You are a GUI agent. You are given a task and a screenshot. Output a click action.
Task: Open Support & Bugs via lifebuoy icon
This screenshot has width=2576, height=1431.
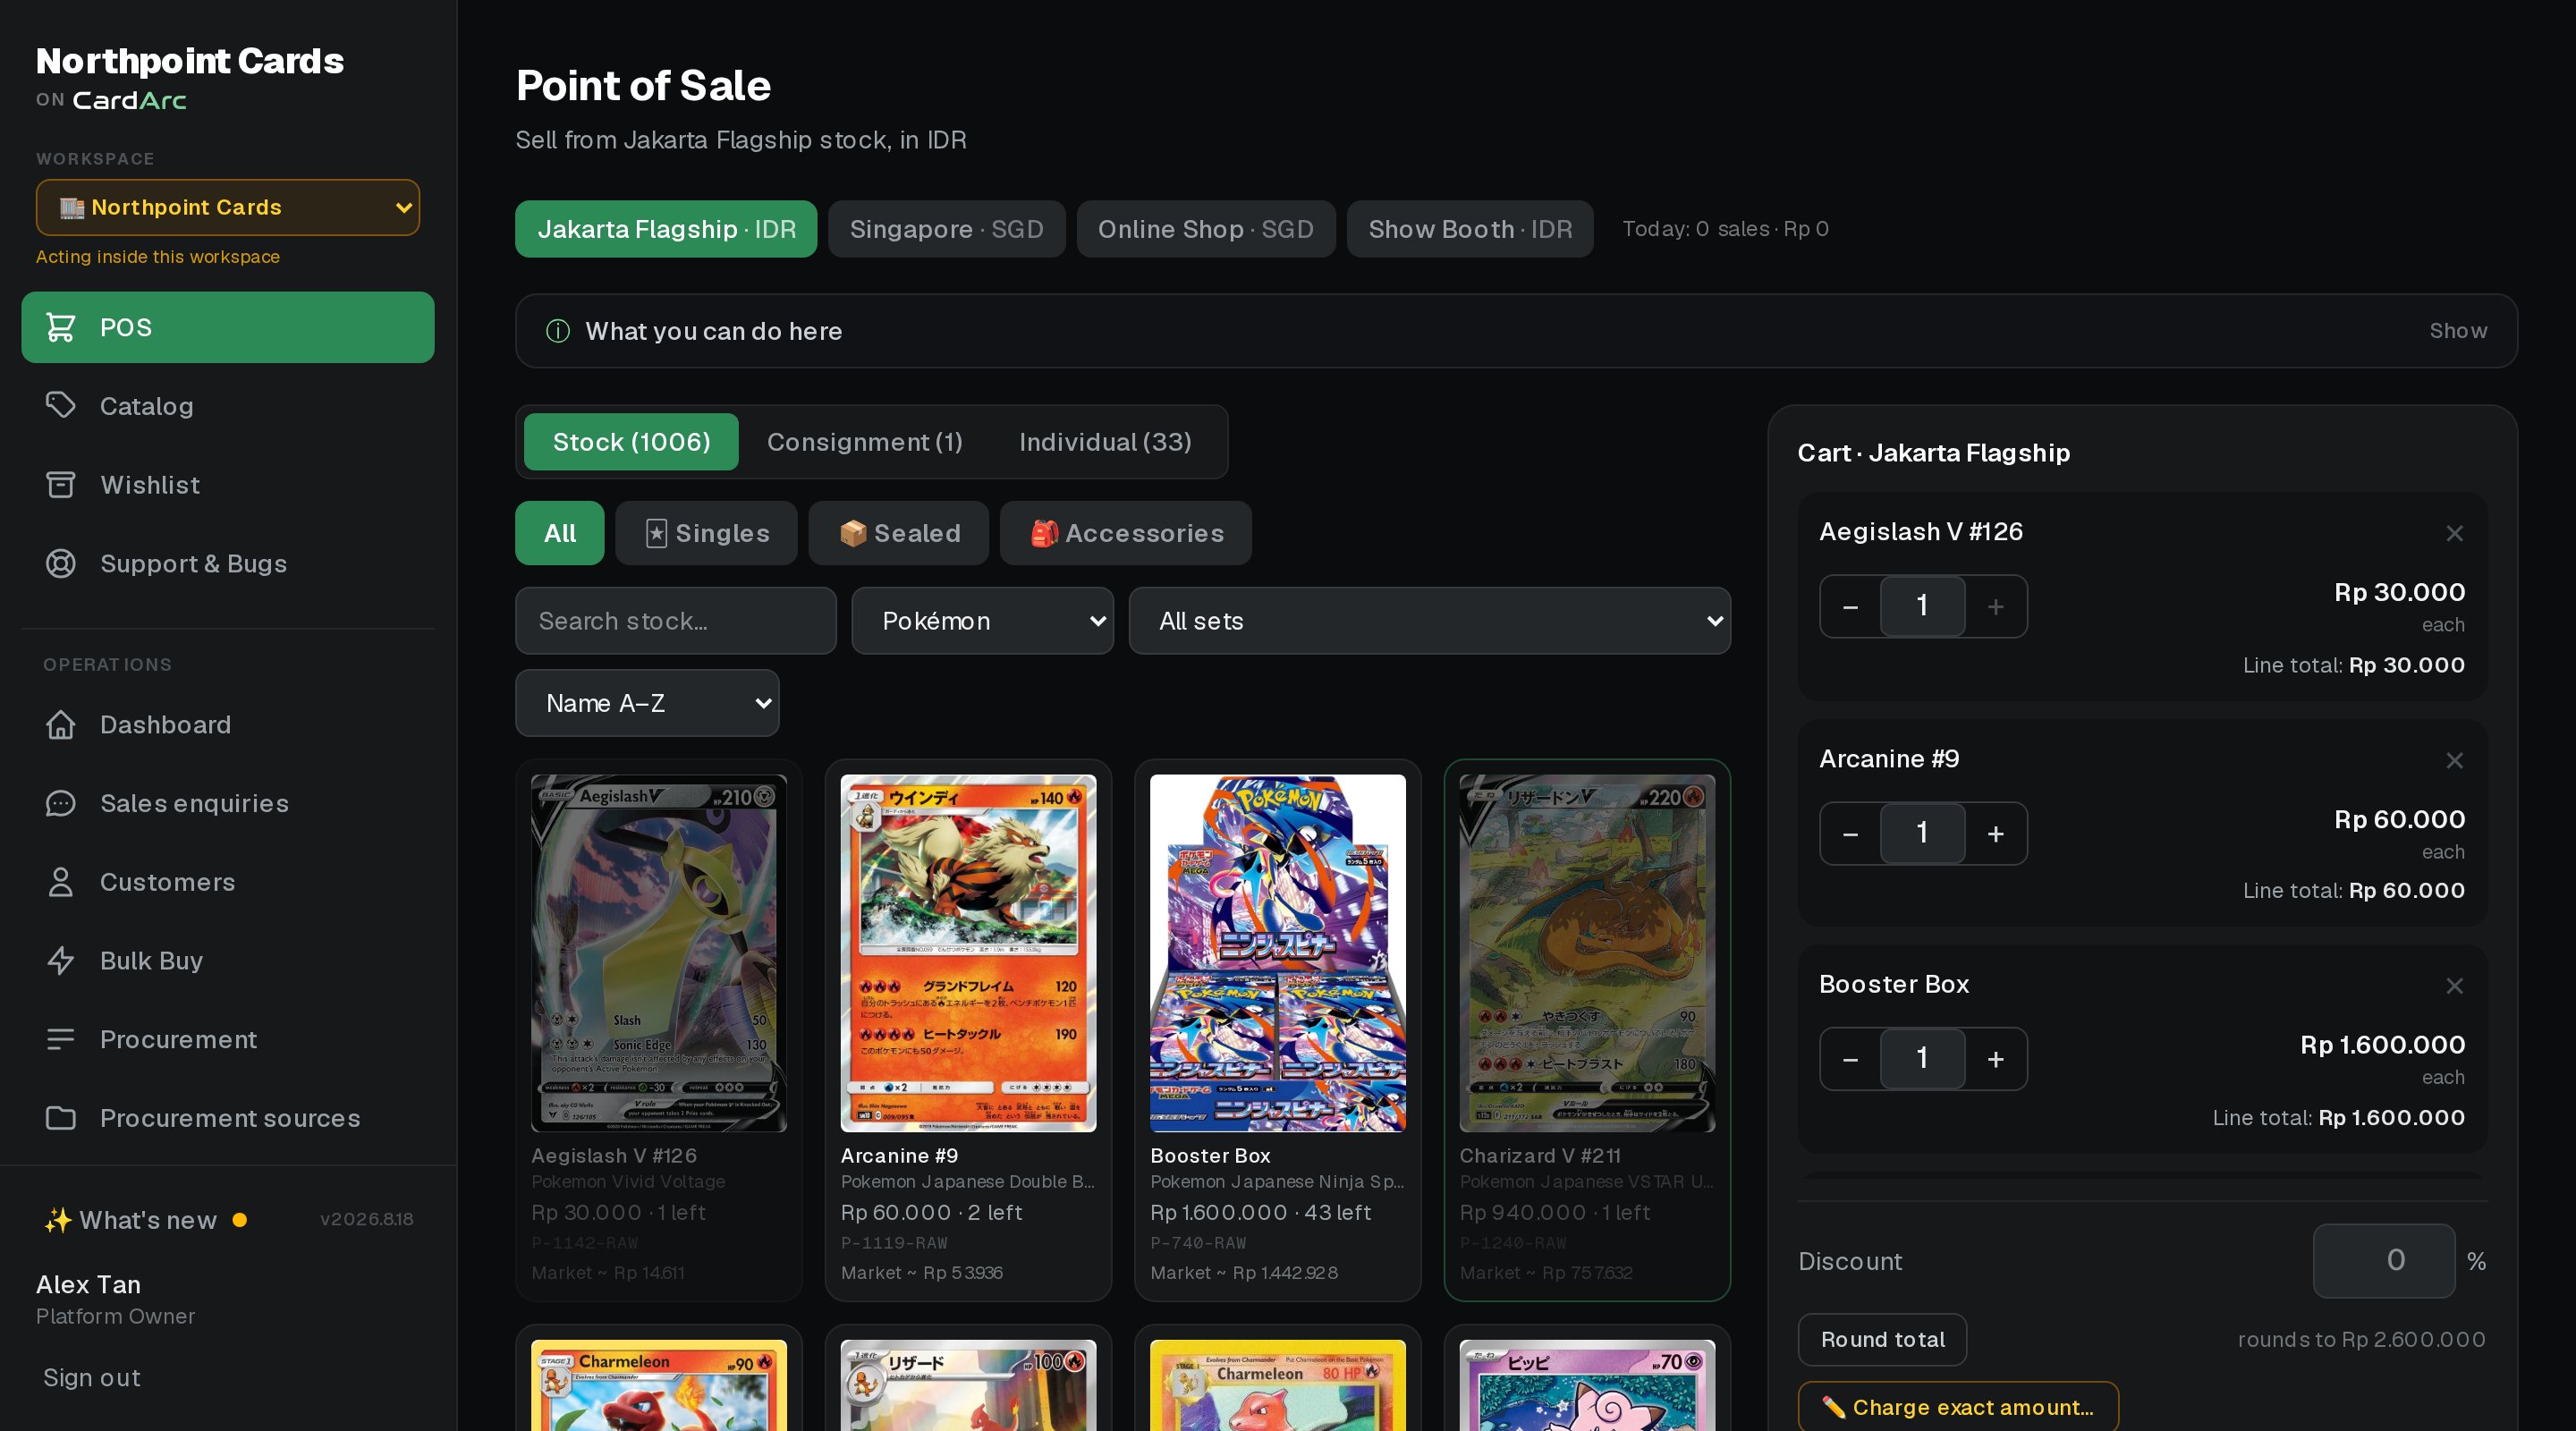tap(61, 563)
